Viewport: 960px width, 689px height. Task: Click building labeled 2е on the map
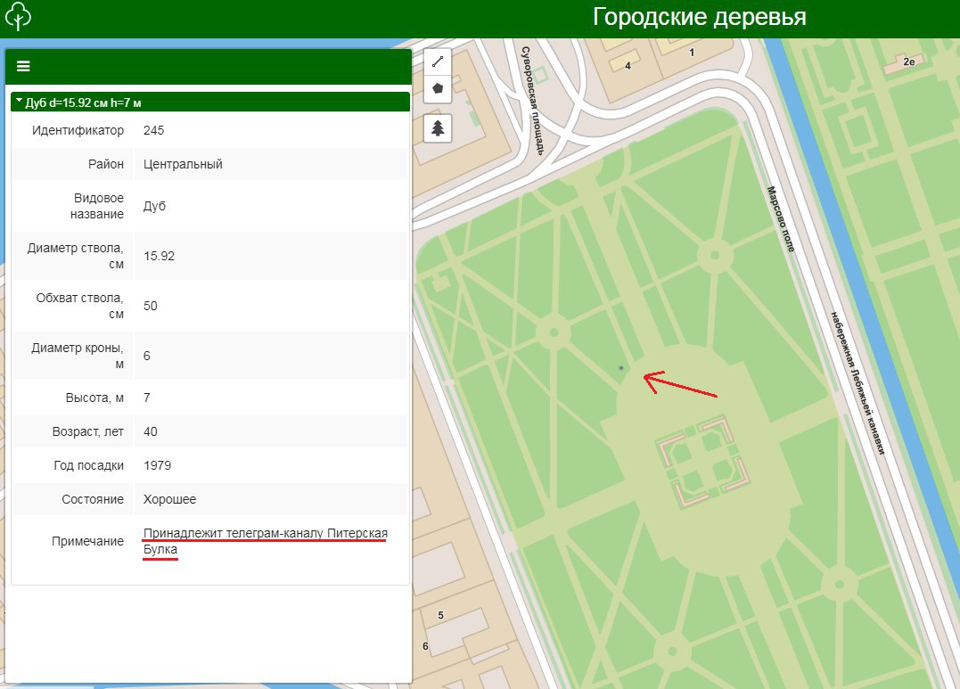[908, 62]
